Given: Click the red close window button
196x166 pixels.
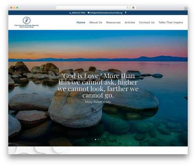Looking at the screenshot, I should coord(11,7).
